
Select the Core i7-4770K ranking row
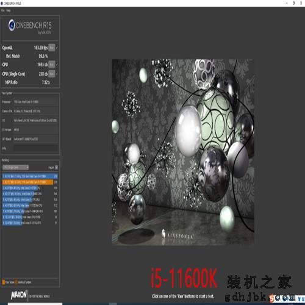click(30, 188)
